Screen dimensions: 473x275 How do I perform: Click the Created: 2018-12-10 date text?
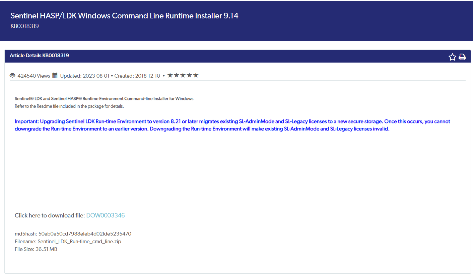click(137, 76)
